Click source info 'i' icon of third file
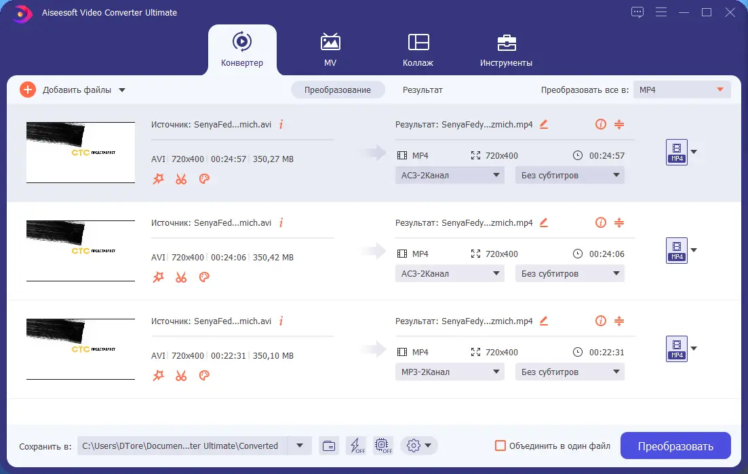This screenshot has height=474, width=748. coord(281,321)
